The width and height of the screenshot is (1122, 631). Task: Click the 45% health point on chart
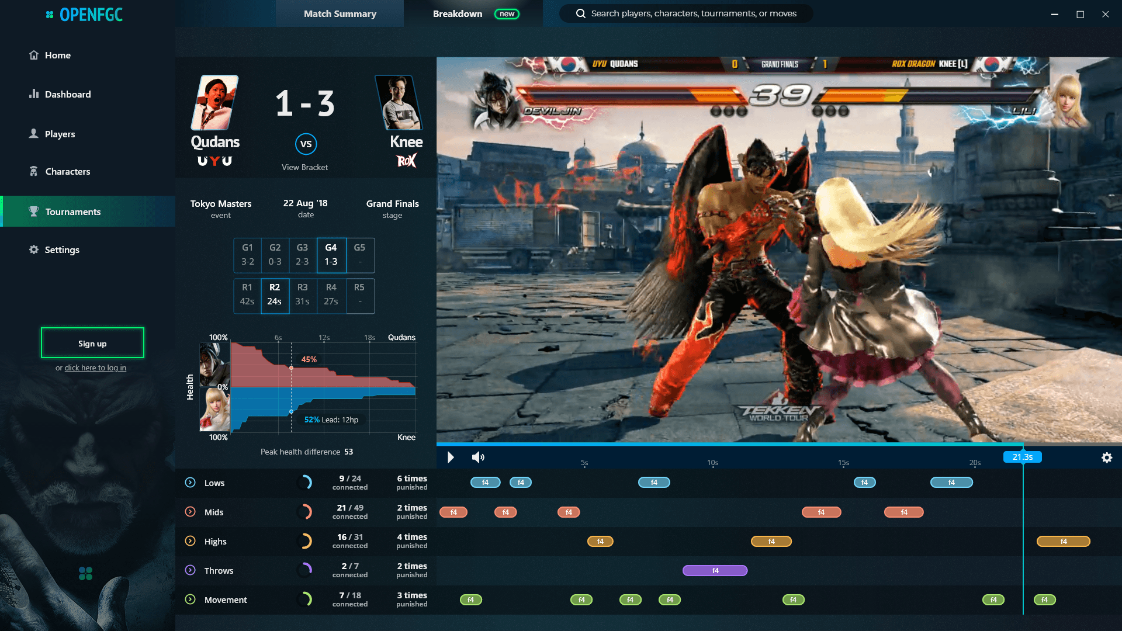point(292,367)
